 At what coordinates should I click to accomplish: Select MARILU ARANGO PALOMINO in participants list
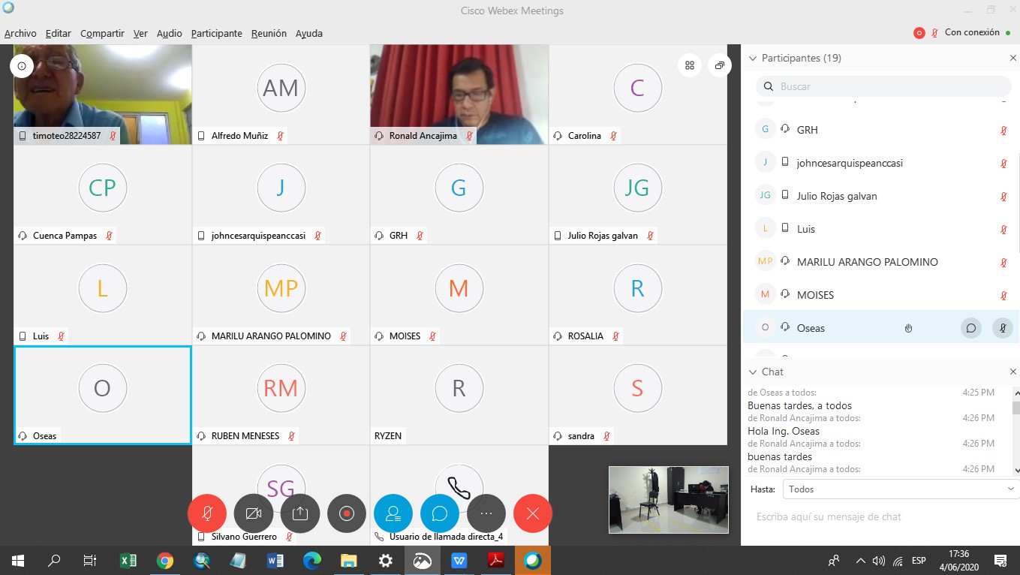coord(867,262)
